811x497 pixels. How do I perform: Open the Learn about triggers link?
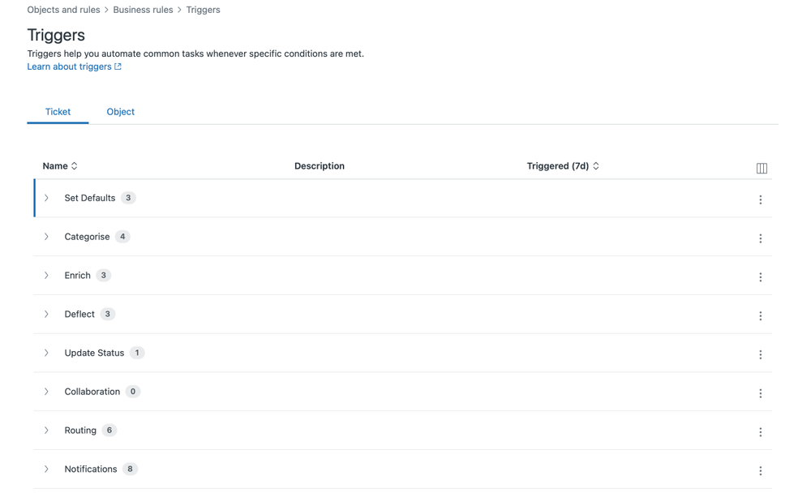68,66
